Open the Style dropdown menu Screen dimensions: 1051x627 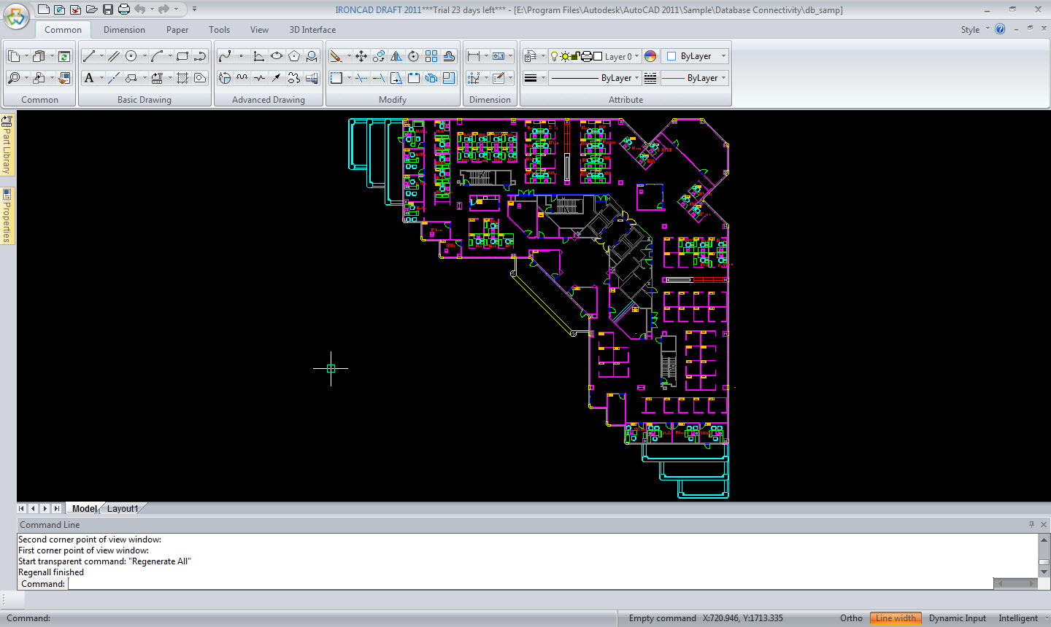pyautogui.click(x=974, y=30)
